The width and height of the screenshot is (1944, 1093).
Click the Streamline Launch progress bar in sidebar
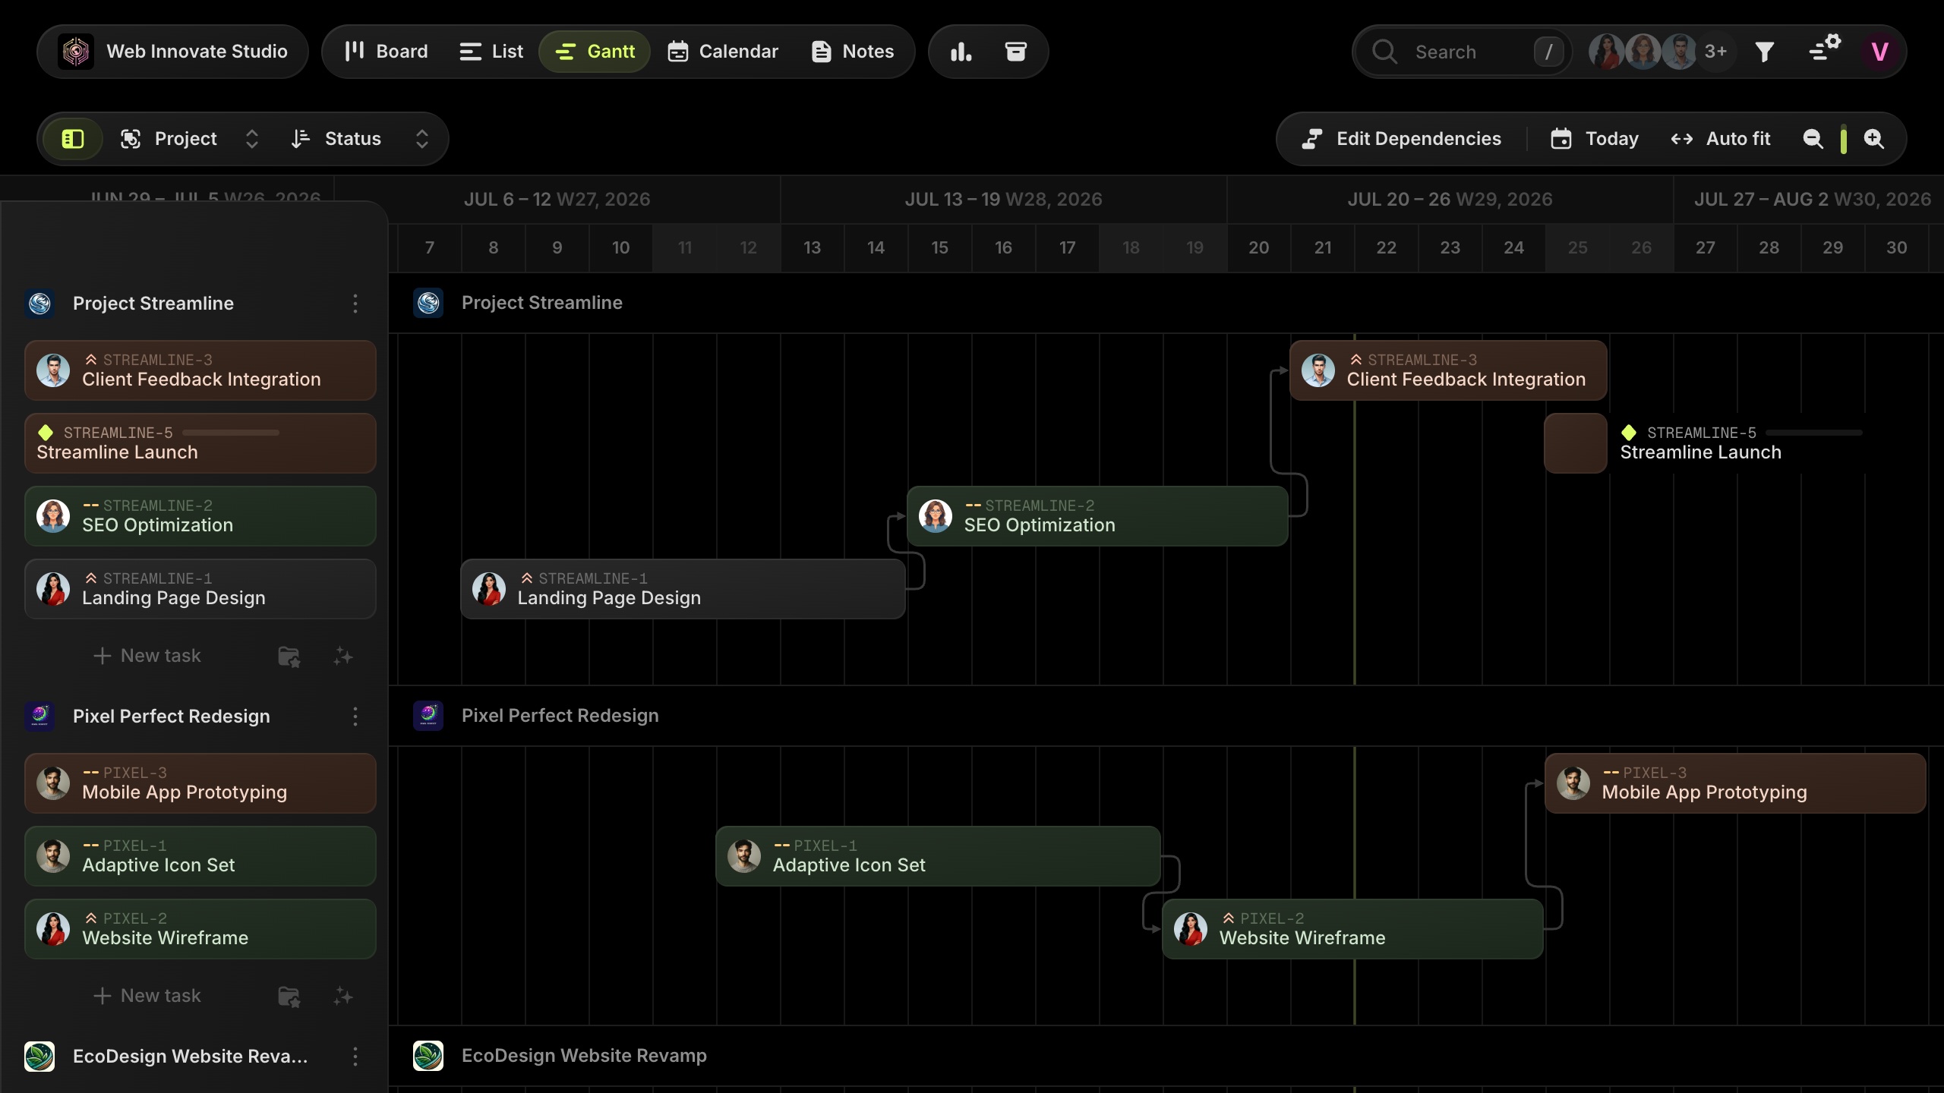click(231, 433)
